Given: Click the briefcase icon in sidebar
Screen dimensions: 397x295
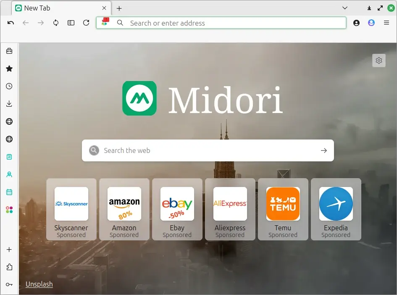Looking at the screenshot, I should [9, 51].
